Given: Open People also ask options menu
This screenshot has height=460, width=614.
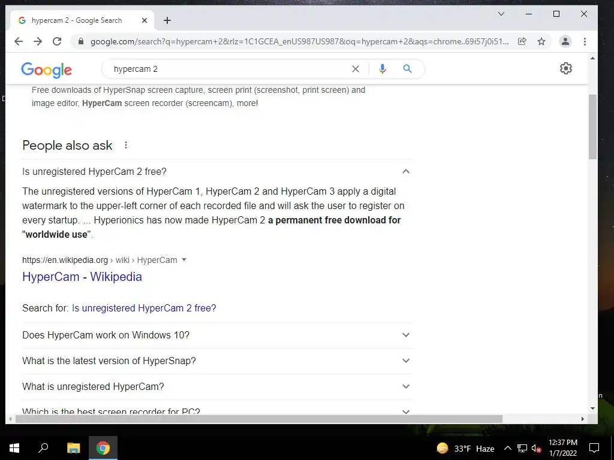Looking at the screenshot, I should pyautogui.click(x=126, y=145).
